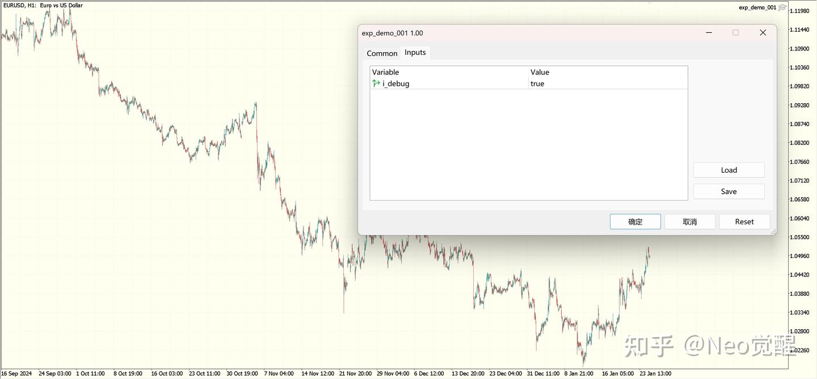Viewport: 817px width, 379px height.
Task: Close the exp_demo_001 dialog window
Action: pos(763,33)
